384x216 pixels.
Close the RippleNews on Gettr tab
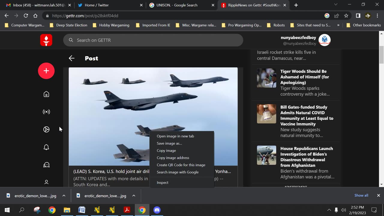point(285,5)
